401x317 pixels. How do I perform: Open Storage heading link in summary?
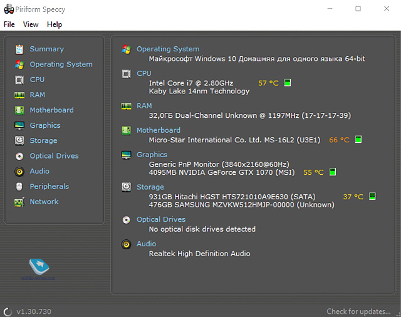tap(150, 187)
